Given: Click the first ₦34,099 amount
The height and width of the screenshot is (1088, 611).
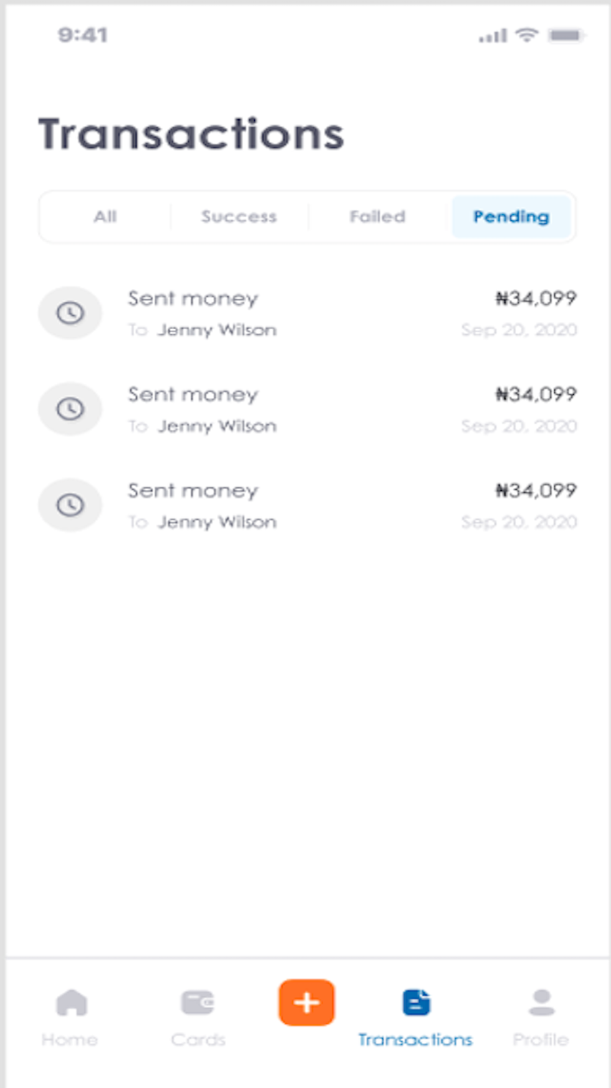Looking at the screenshot, I should click(x=536, y=299).
